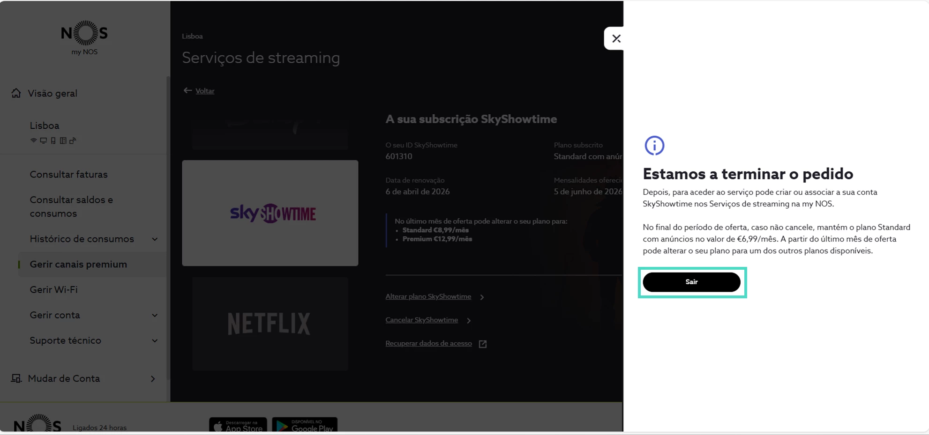Screen dimensions: 929x435
Task: Expand the Gerir conta chevron
Action: pos(155,316)
